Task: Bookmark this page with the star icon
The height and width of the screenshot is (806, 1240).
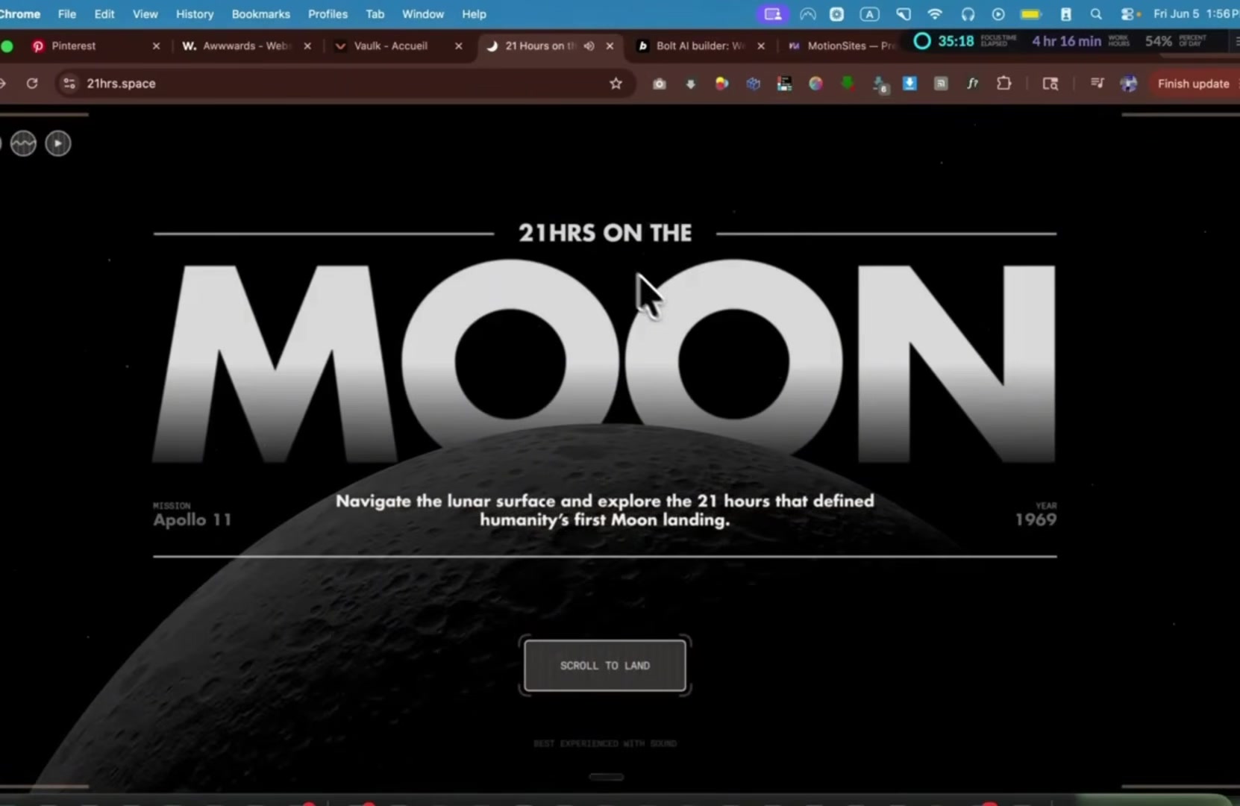Action: [x=616, y=84]
